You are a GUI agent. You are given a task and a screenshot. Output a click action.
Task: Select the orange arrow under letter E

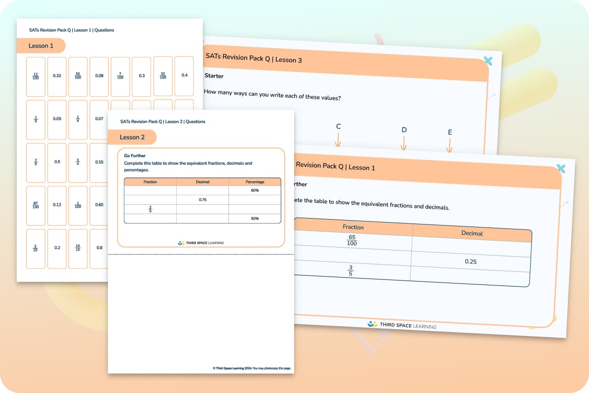click(450, 146)
